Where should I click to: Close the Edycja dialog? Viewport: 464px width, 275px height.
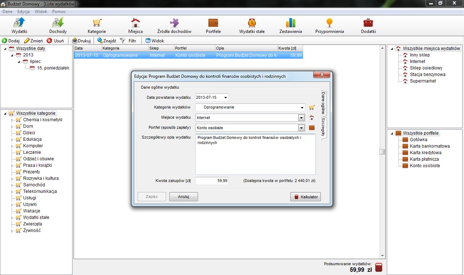(321, 75)
